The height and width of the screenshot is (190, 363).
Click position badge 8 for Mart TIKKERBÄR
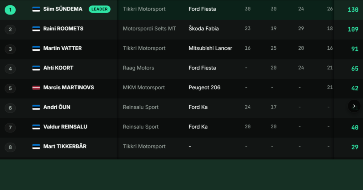pos(10,147)
